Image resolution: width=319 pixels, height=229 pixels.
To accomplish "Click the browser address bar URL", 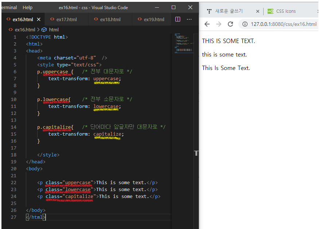I will point(284,24).
